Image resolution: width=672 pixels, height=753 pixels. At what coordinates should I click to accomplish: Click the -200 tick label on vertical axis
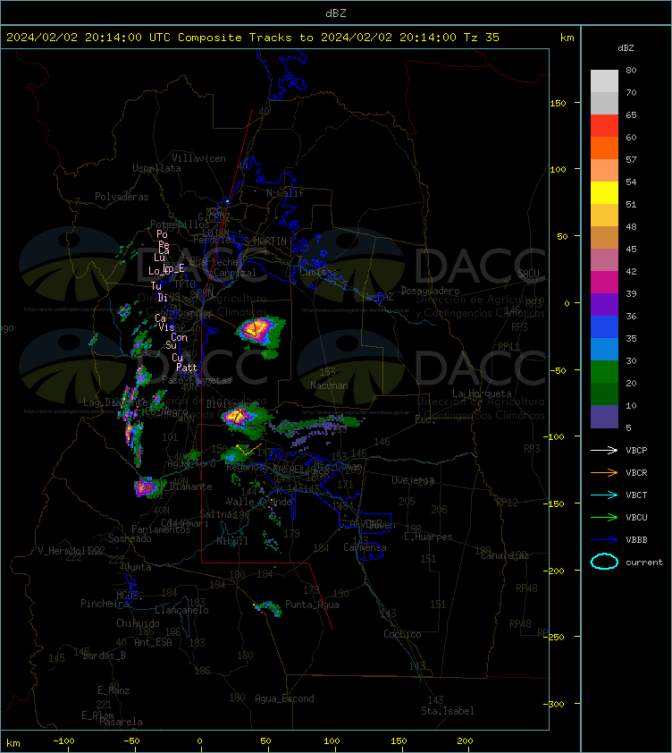(x=555, y=570)
